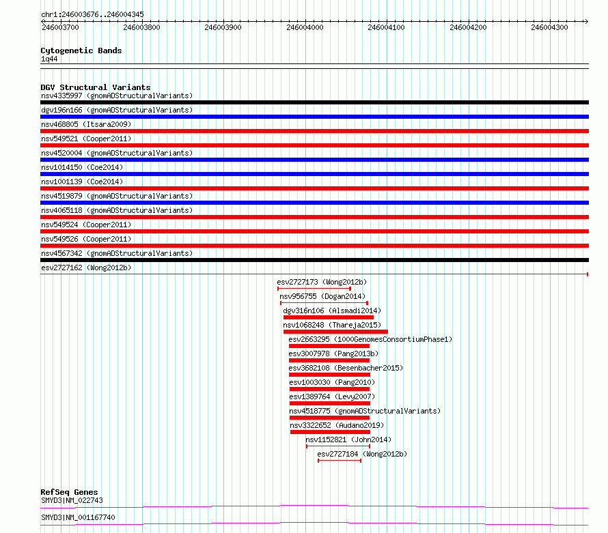Click the red bar under dgv316n106
This screenshot has height=533, width=608.
pyautogui.click(x=329, y=317)
